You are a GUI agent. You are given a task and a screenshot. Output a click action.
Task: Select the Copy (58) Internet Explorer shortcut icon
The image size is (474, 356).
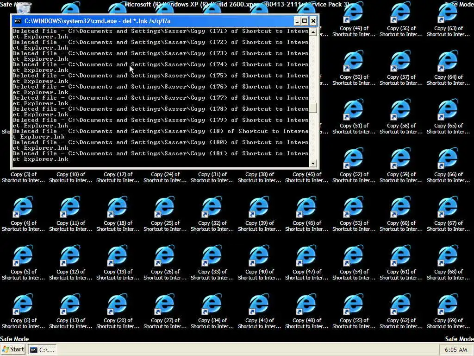click(x=401, y=109)
